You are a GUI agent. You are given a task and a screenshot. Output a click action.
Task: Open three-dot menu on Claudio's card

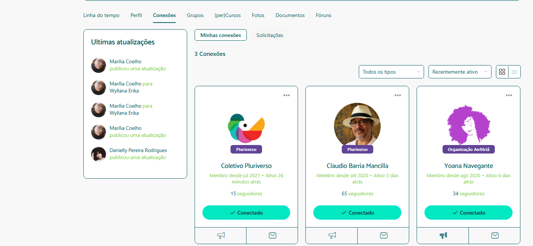point(398,95)
